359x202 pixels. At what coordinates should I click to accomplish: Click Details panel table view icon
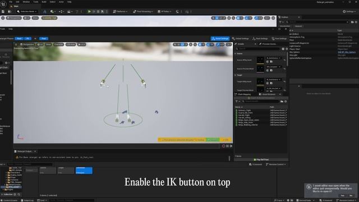click(283, 49)
